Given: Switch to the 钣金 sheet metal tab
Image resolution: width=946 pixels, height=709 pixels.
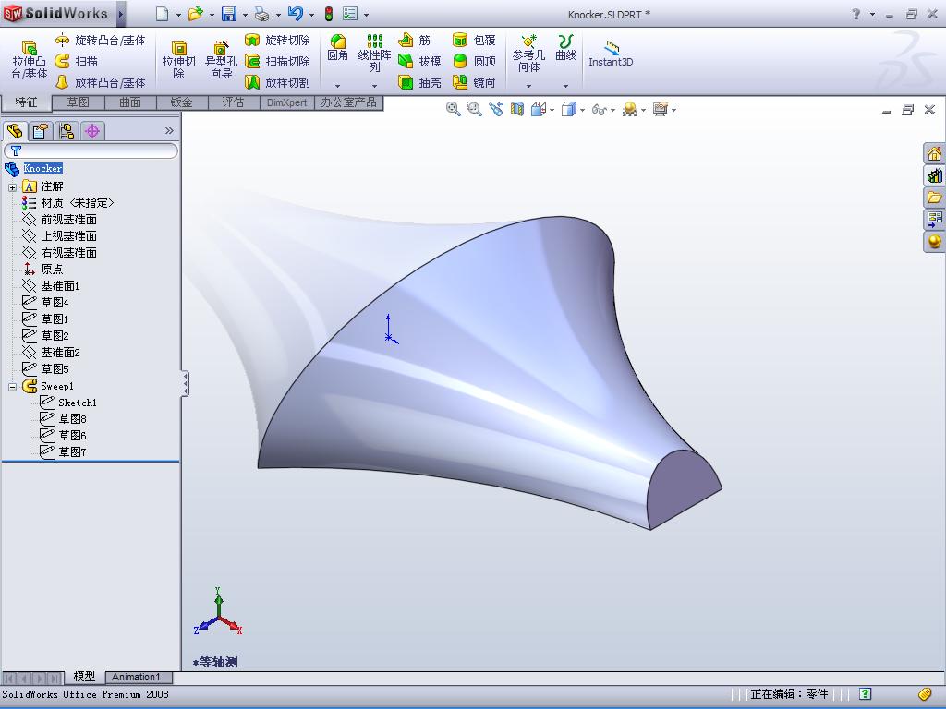Looking at the screenshot, I should pos(182,102).
